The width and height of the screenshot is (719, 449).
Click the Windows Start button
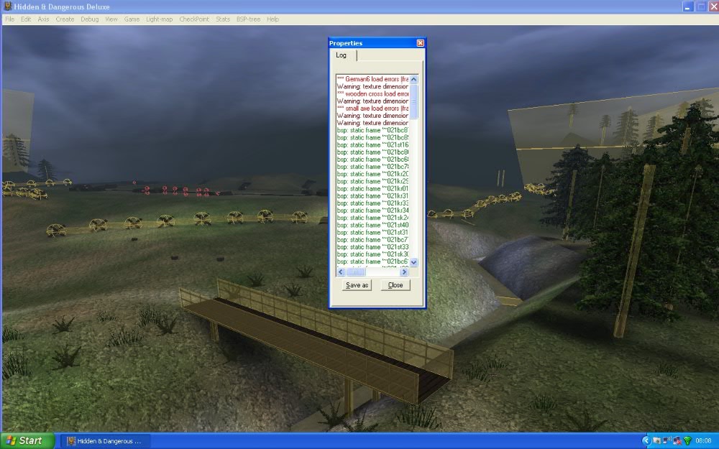click(x=27, y=441)
